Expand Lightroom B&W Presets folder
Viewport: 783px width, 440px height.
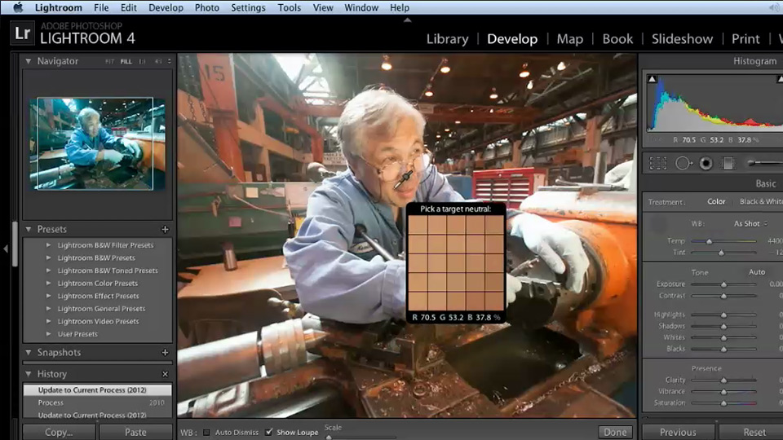click(x=48, y=258)
